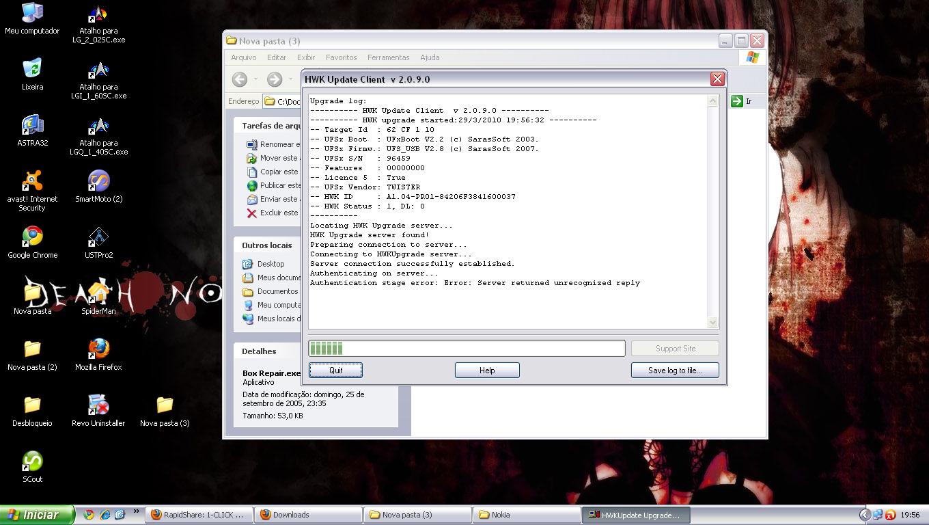Open the Exibir menu
The height and width of the screenshot is (525, 929).
click(x=306, y=57)
